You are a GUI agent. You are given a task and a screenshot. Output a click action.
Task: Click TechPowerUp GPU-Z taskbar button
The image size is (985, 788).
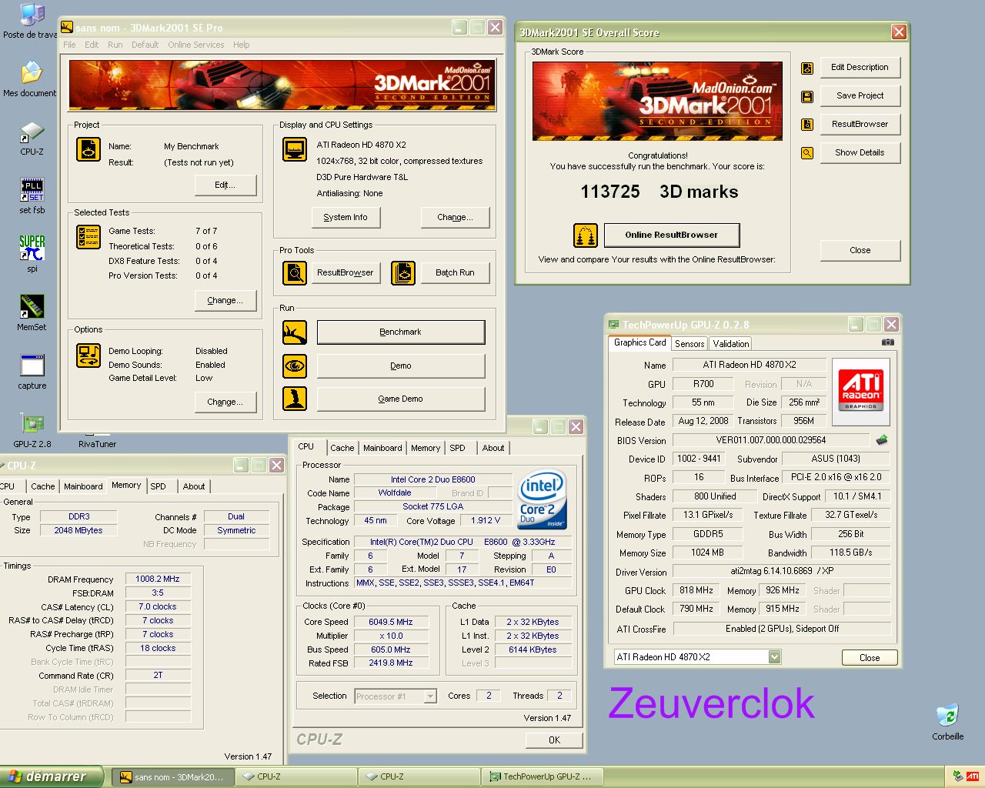pyautogui.click(x=542, y=777)
